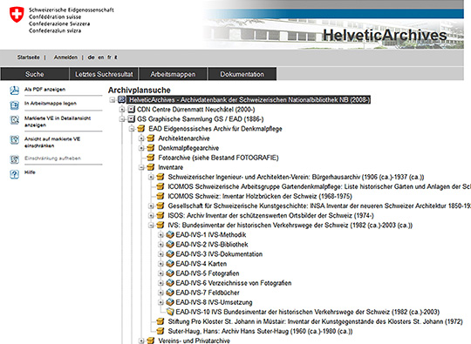
Task: Click the 'Einschränkung aufheben' icon
Action: coord(14,159)
